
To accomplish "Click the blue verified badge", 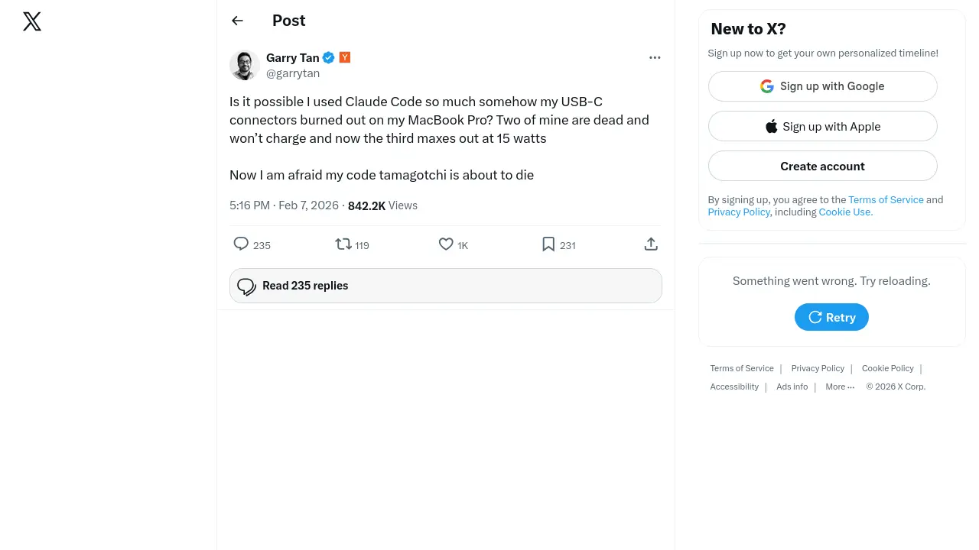I will 329,57.
